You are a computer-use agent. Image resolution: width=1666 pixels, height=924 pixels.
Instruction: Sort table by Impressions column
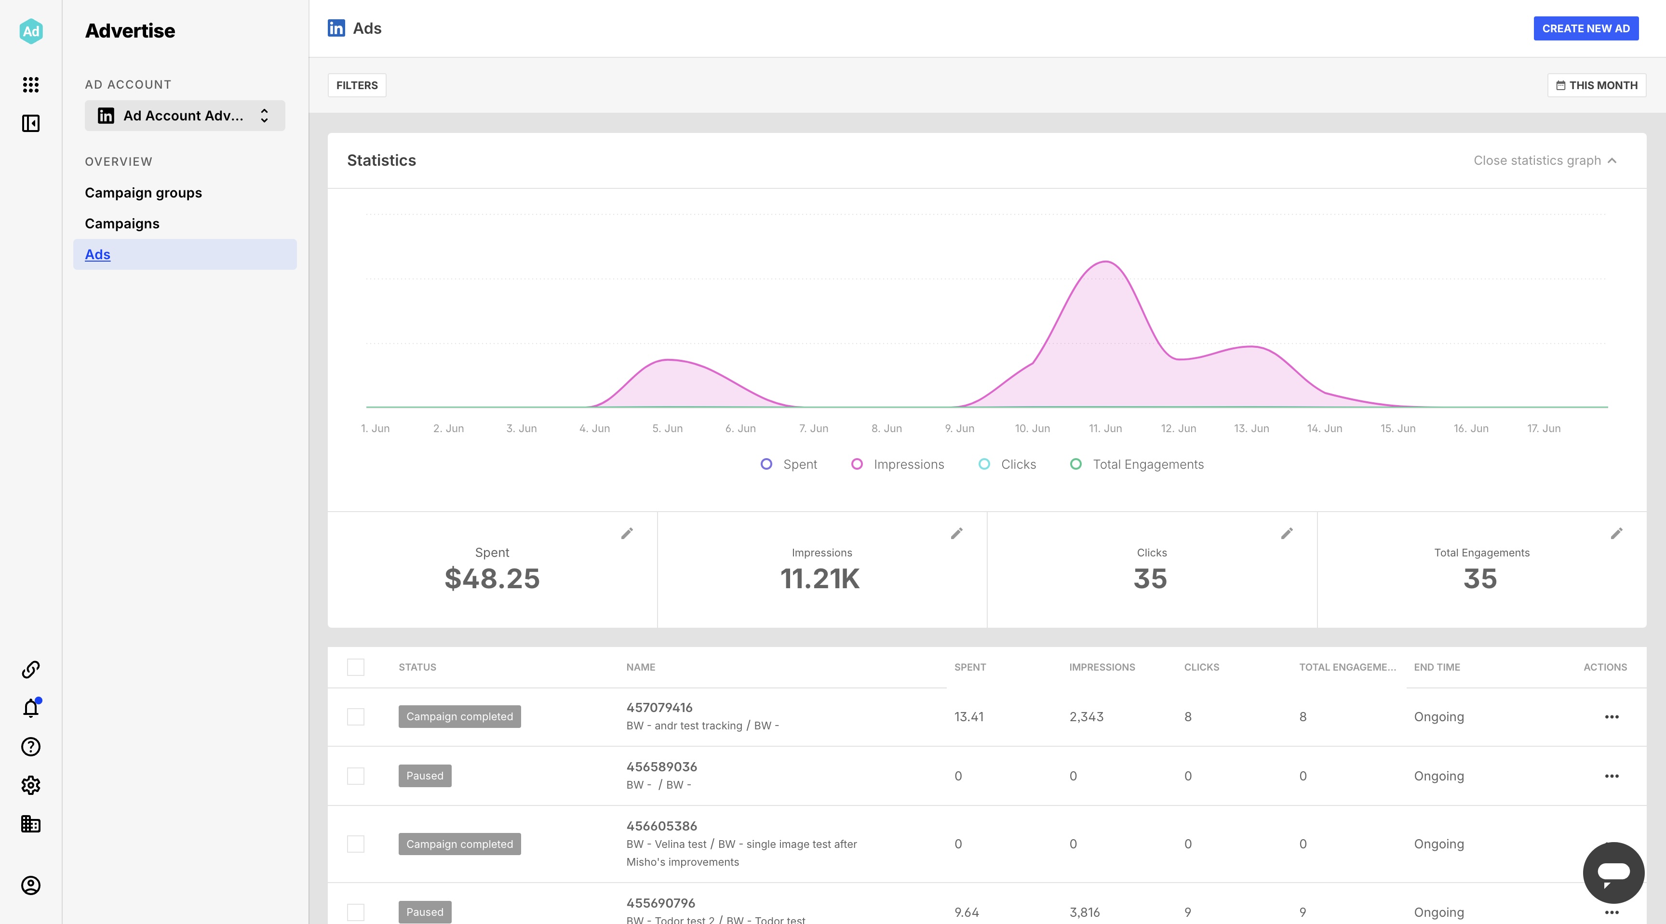pyautogui.click(x=1102, y=667)
